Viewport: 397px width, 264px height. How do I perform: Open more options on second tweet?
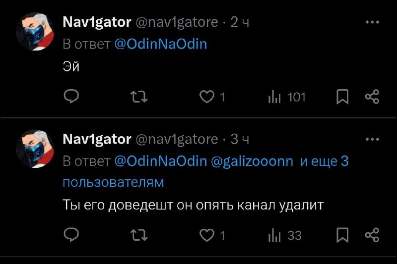point(372,140)
